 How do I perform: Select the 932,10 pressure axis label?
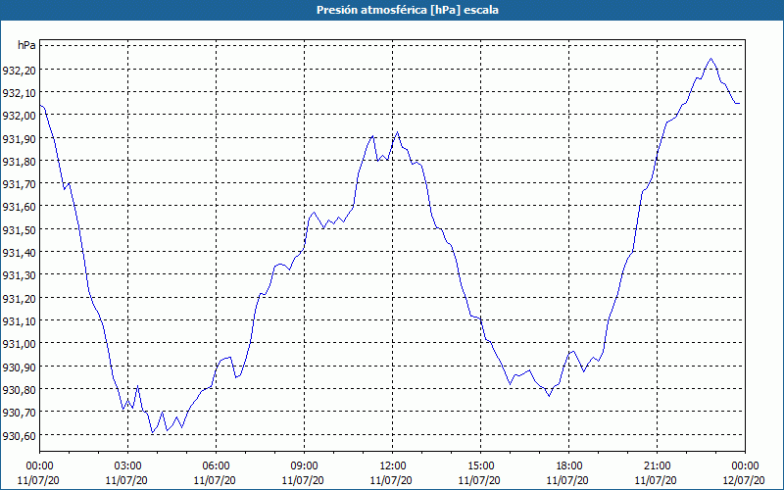tap(20, 93)
